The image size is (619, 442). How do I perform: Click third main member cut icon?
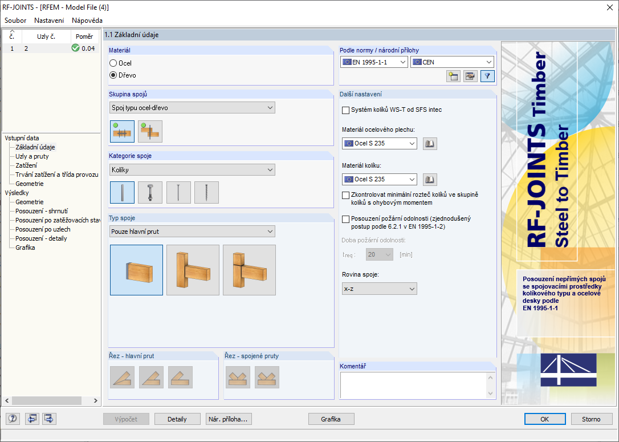[181, 377]
